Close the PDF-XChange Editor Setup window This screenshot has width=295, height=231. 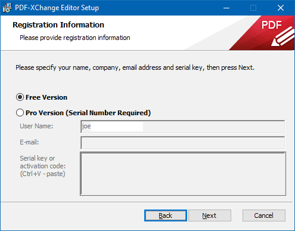281,8
